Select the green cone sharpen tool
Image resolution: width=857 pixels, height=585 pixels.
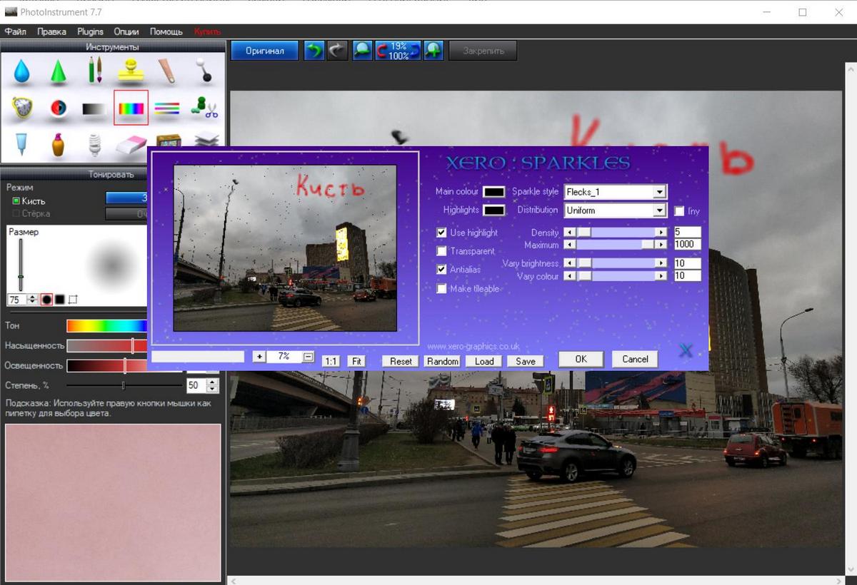click(59, 71)
